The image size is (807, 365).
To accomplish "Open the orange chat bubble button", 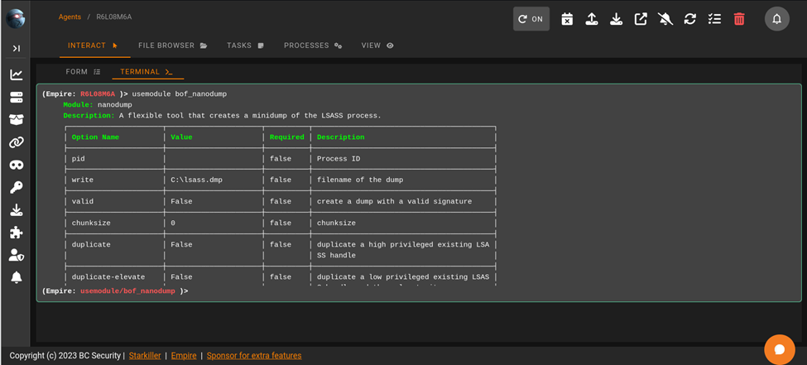I will click(779, 349).
